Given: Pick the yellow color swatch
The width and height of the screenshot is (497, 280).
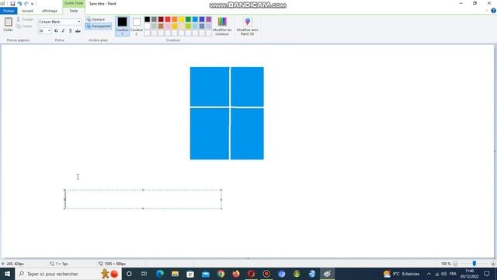Looking at the screenshot, I should pyautogui.click(x=181, y=19).
